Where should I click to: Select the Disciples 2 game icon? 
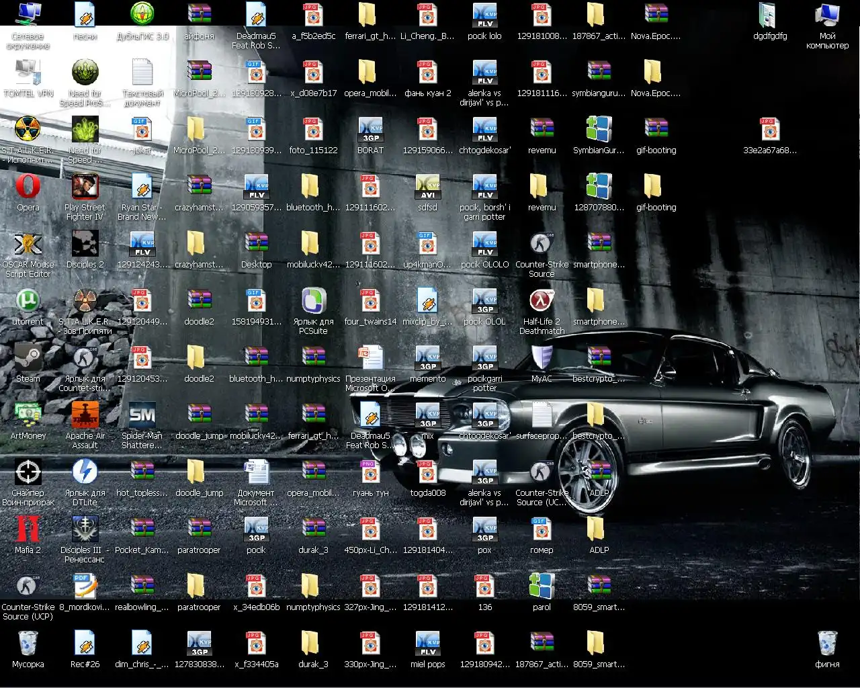click(85, 244)
